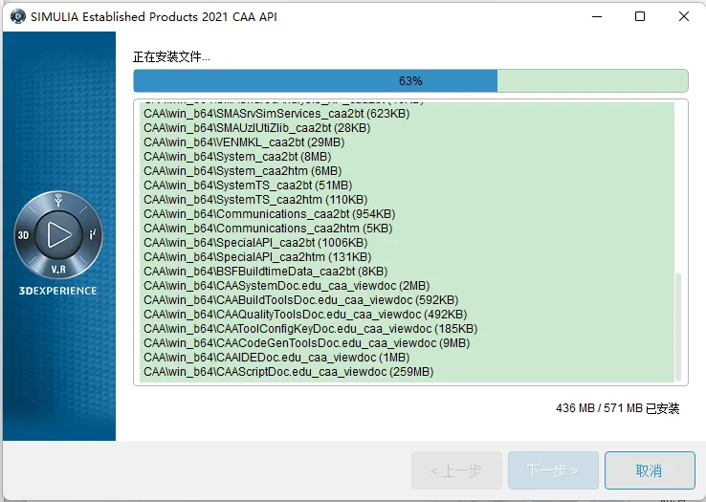Select the CAACodeGenToolsDoc.edu_caa_viewdoc (9MB) line

pyautogui.click(x=307, y=343)
